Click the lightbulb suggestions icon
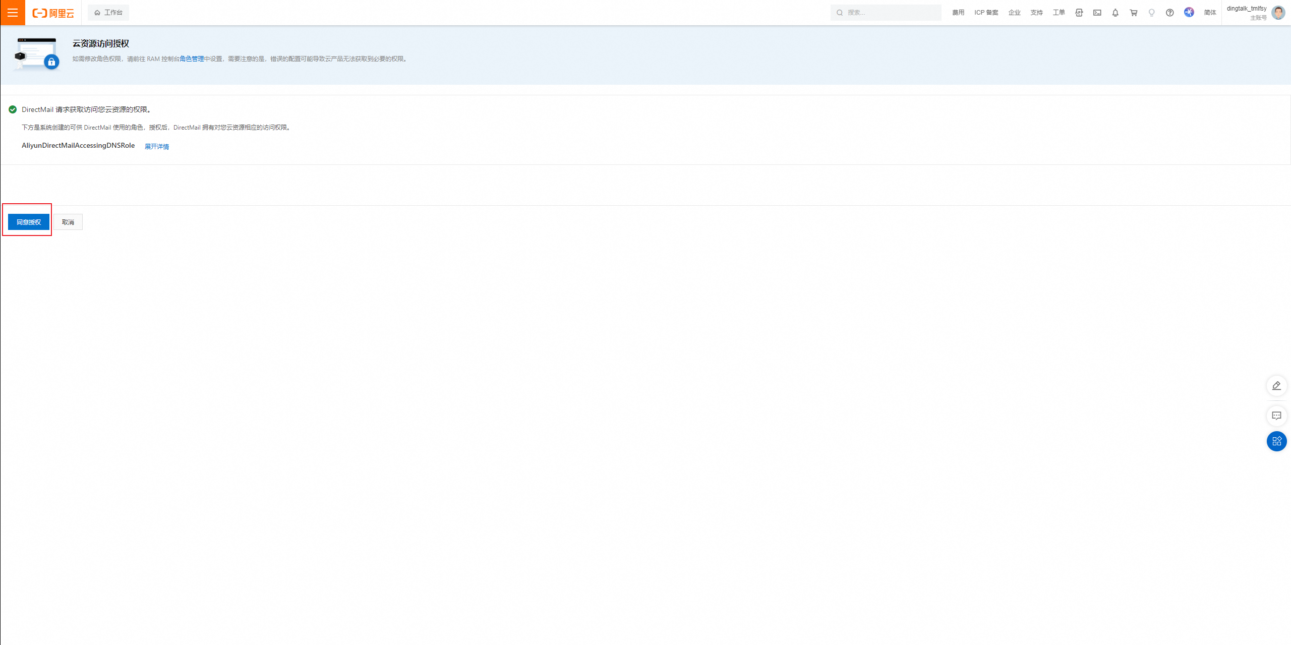 1151,13
